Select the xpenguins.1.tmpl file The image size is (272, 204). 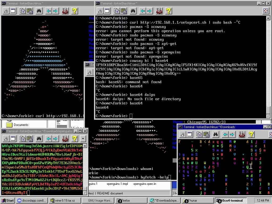tap(117, 184)
